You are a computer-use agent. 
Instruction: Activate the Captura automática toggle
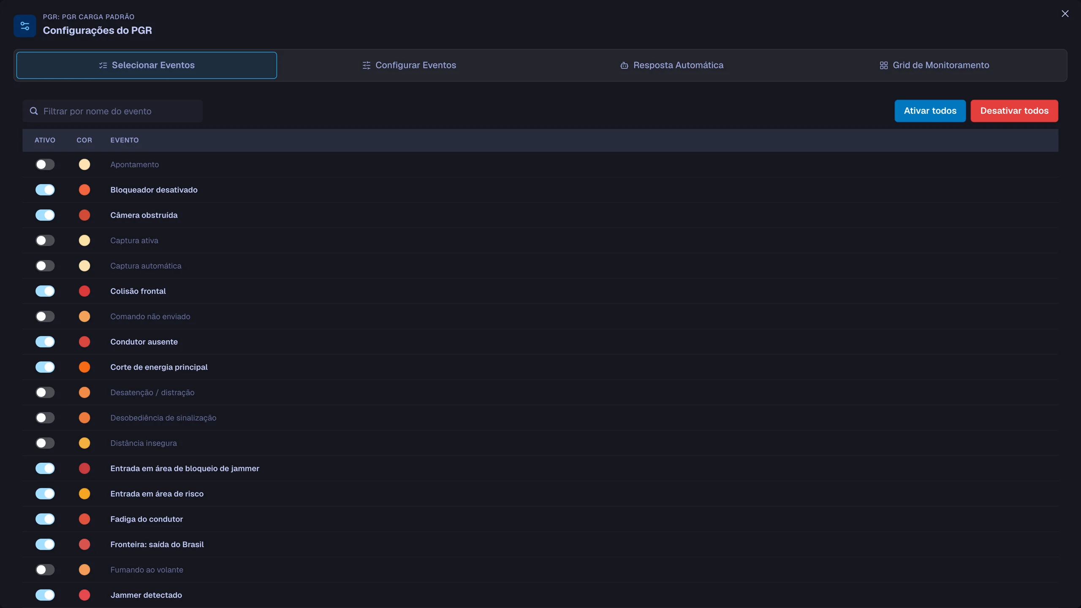point(45,266)
